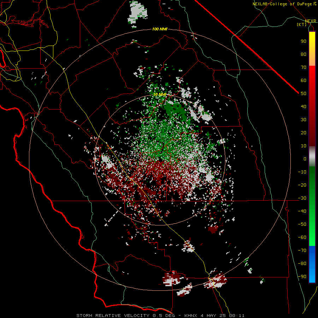Pick the "-70" label on the velocity scale
Image resolution: width=318 pixels, height=318 pixels.
click(x=302, y=251)
